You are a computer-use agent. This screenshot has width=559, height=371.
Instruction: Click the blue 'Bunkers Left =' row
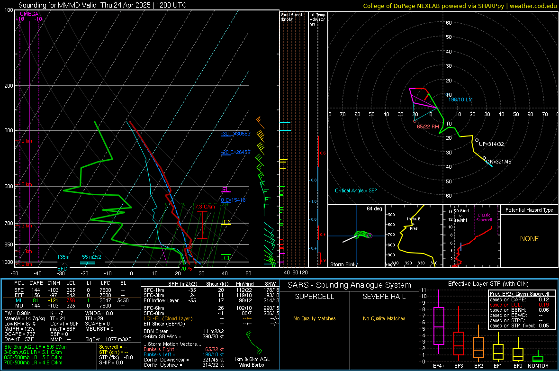(x=184, y=354)
